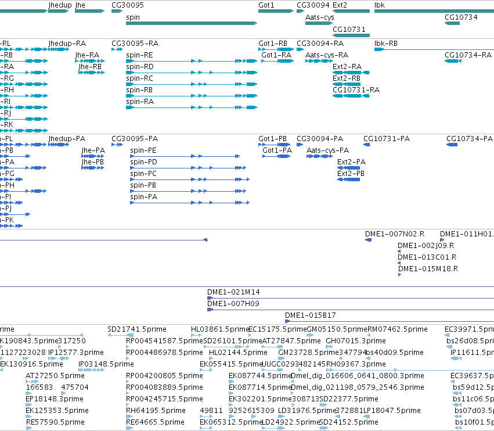Select the Jhe-PA protein feature
This screenshot has width=494, height=431.
coord(93,156)
